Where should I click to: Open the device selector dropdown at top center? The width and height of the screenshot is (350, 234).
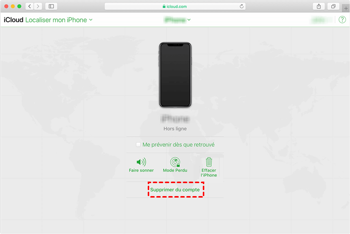(x=177, y=20)
